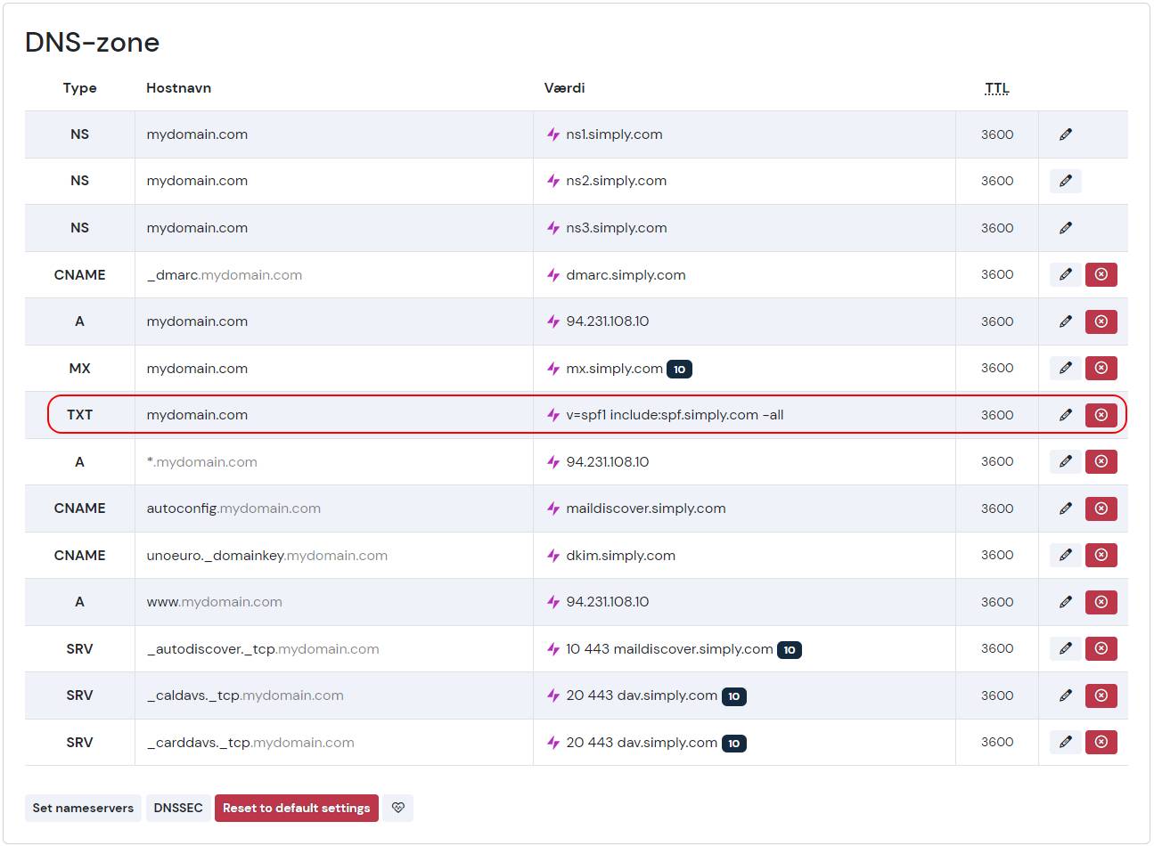1154x846 pixels.
Task: Click the lightning icon beside dmarc.simply.com
Action: pos(553,274)
